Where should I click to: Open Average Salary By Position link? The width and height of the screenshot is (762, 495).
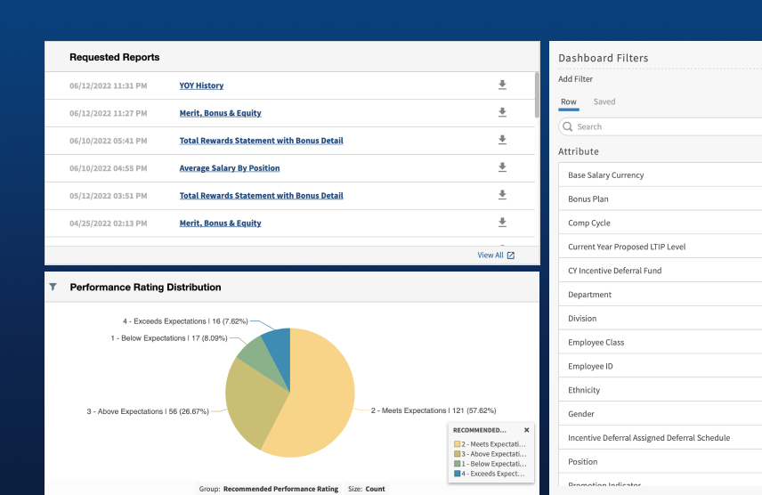[230, 168]
